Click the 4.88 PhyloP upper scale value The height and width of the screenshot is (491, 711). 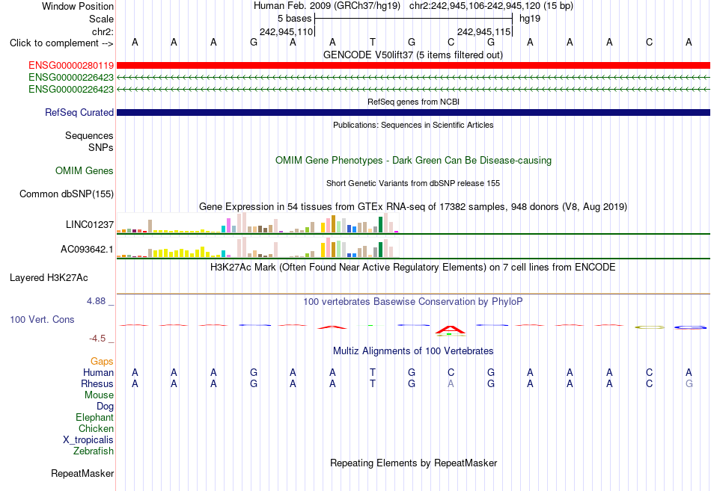click(x=96, y=301)
